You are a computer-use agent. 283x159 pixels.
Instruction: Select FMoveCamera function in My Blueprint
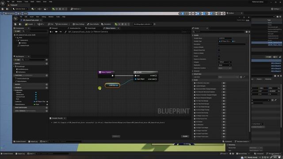tap(22, 81)
